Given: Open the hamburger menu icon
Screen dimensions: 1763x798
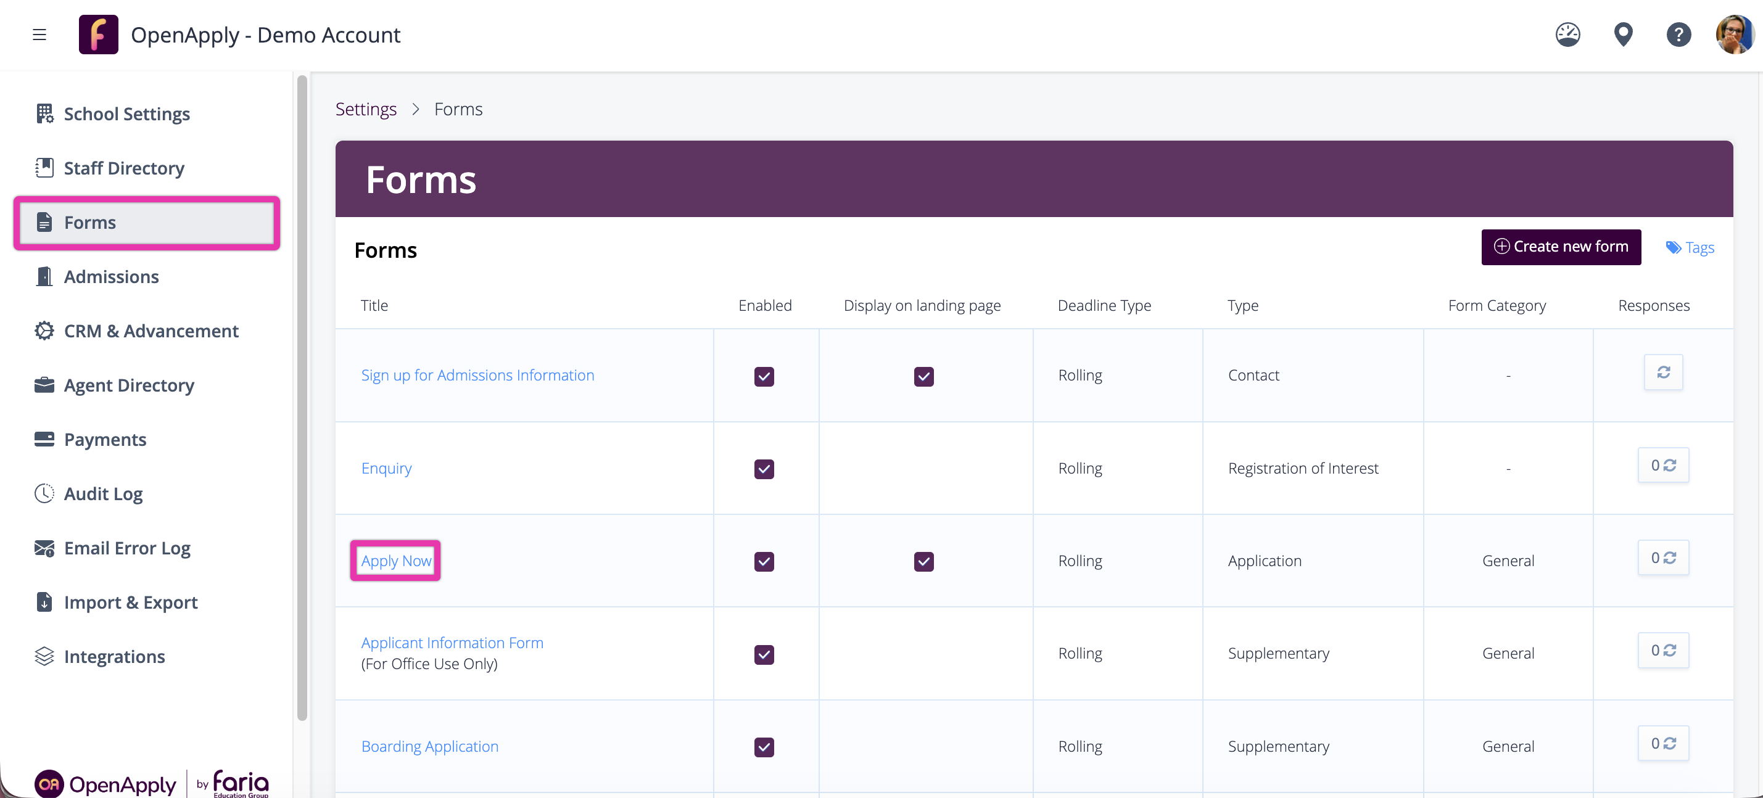Looking at the screenshot, I should coord(39,34).
